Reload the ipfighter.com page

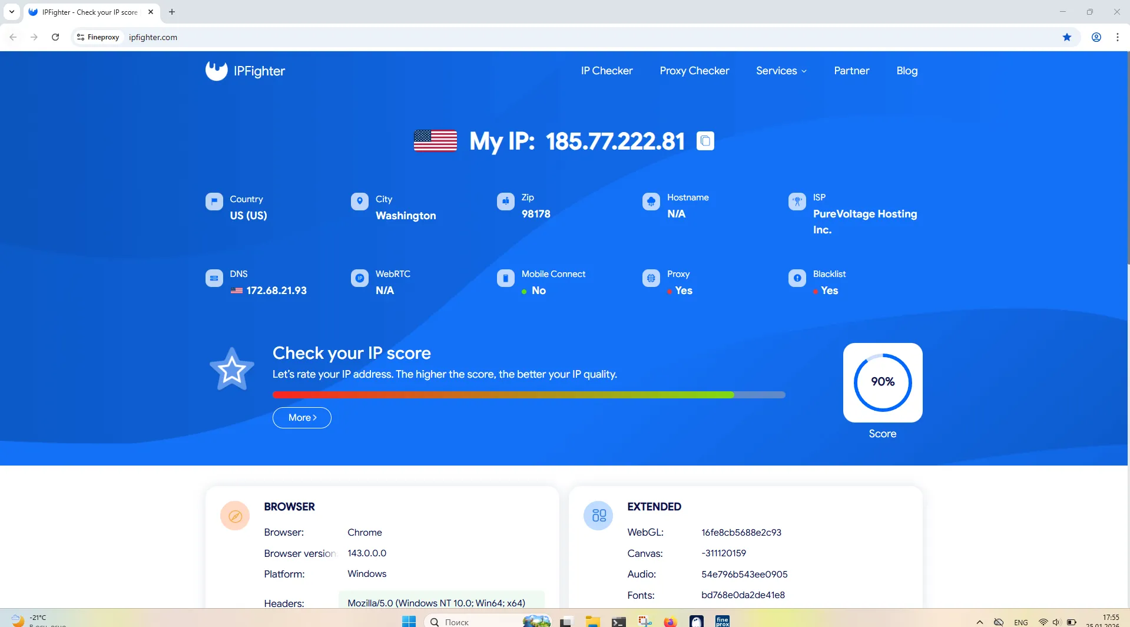pyautogui.click(x=55, y=37)
